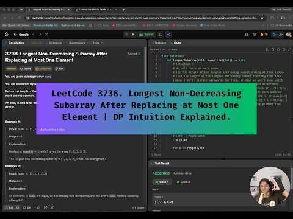Open the blue timer icon in header

(x=274, y=35)
